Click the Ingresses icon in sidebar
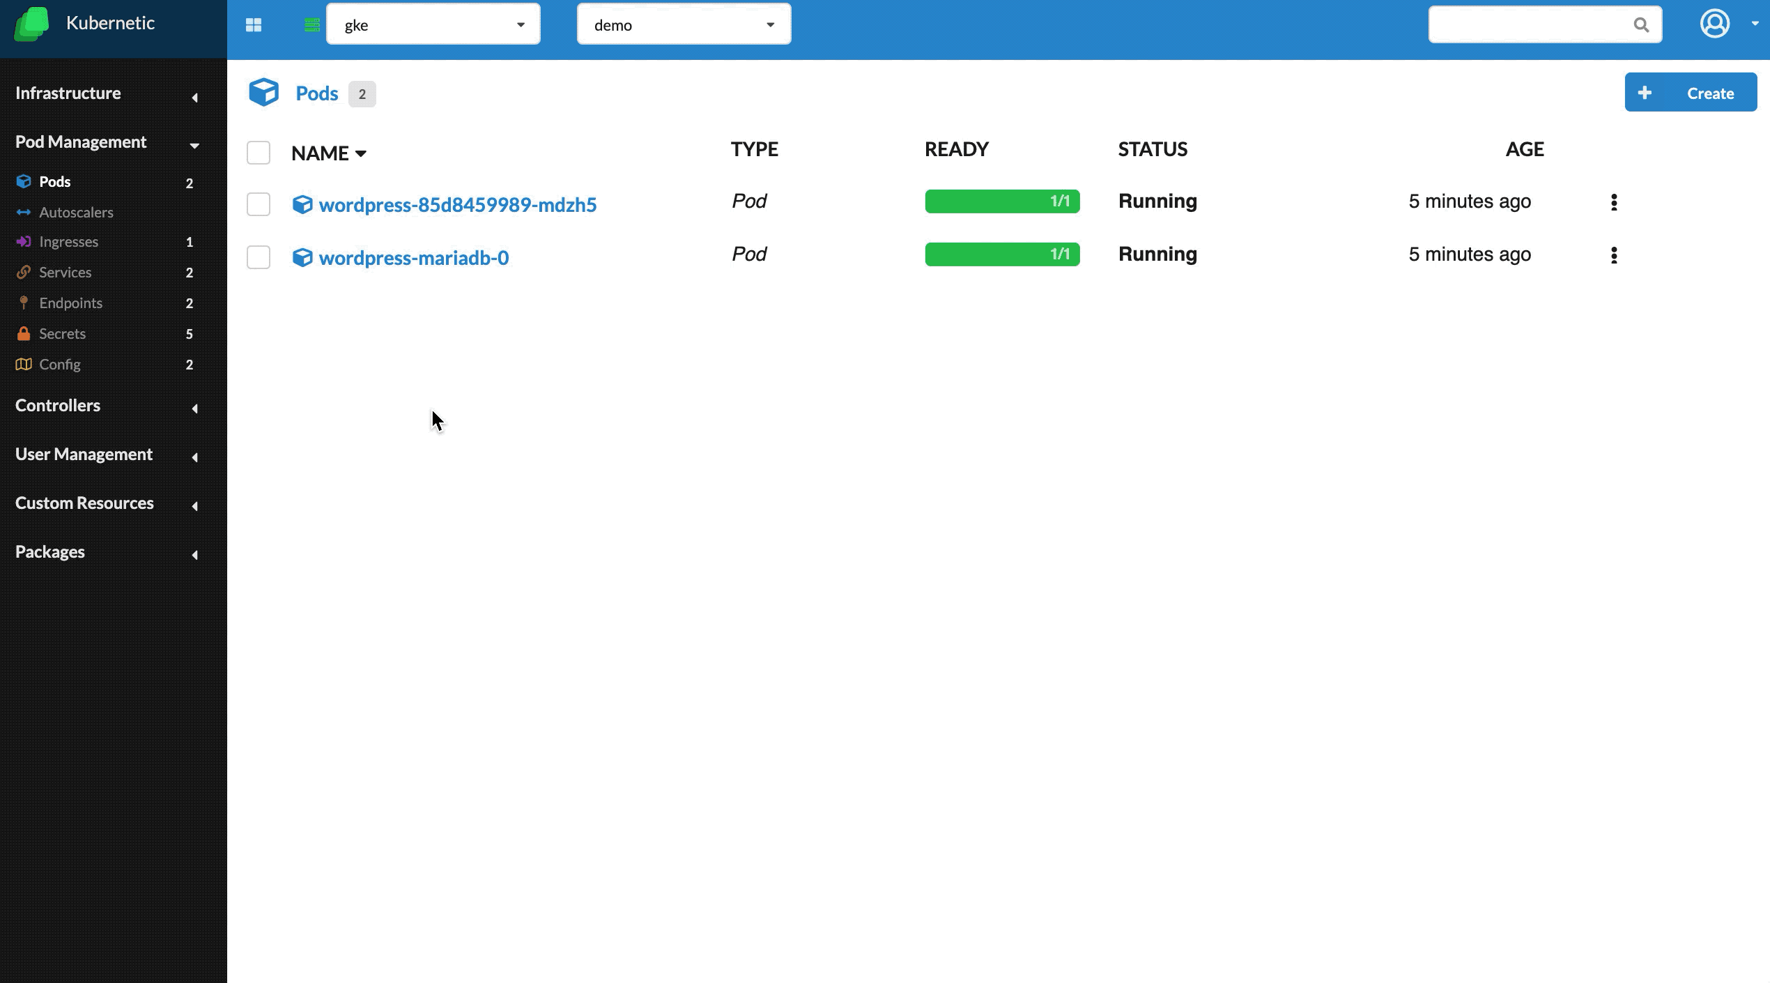The width and height of the screenshot is (1770, 983). pos(23,242)
